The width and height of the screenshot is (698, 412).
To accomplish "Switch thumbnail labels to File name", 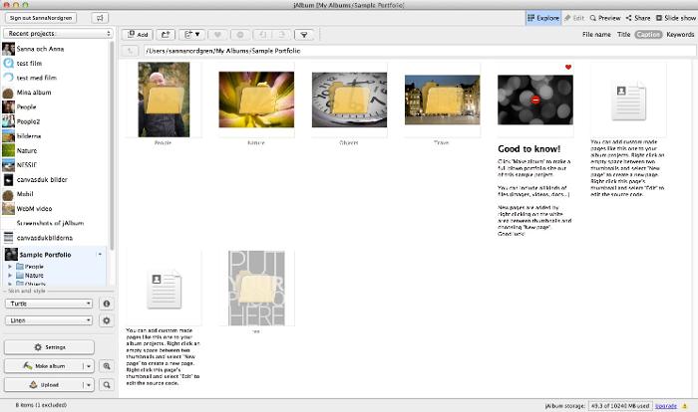I will (x=596, y=34).
